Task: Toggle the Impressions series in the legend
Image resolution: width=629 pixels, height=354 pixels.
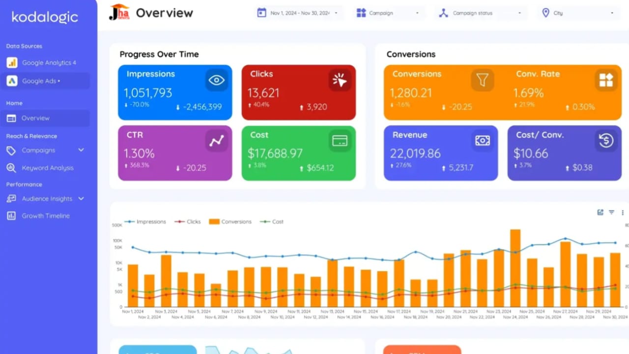Action: tap(145, 221)
